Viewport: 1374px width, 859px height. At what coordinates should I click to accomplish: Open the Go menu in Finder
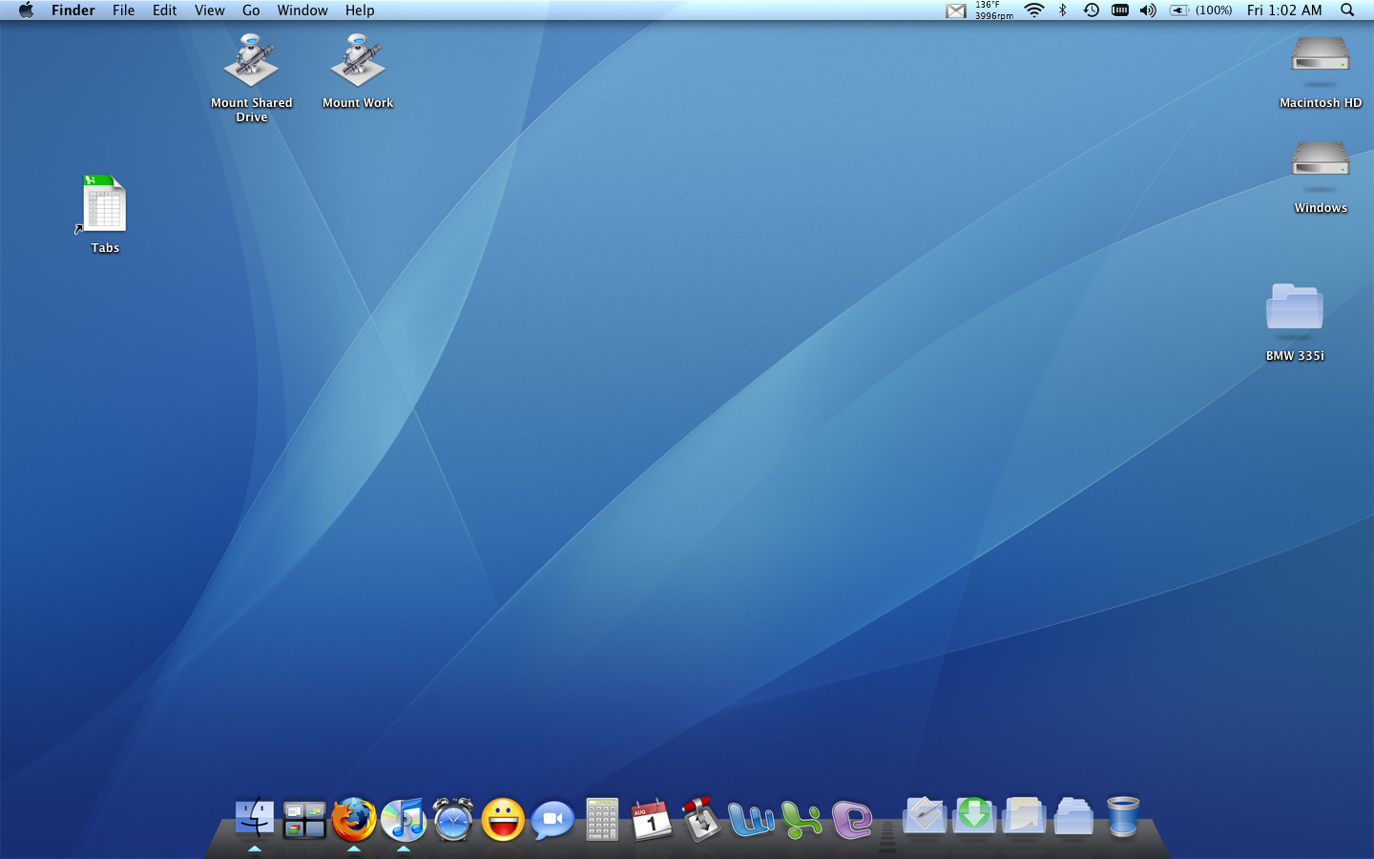point(250,10)
